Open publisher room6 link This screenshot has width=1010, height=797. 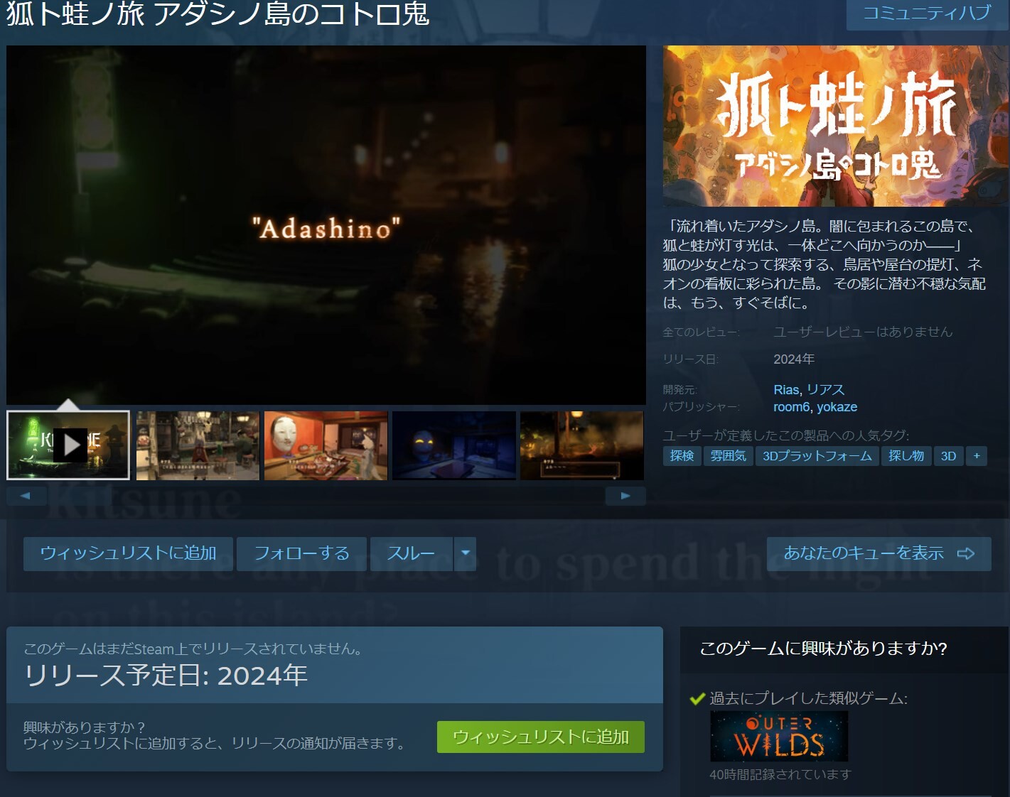[792, 407]
